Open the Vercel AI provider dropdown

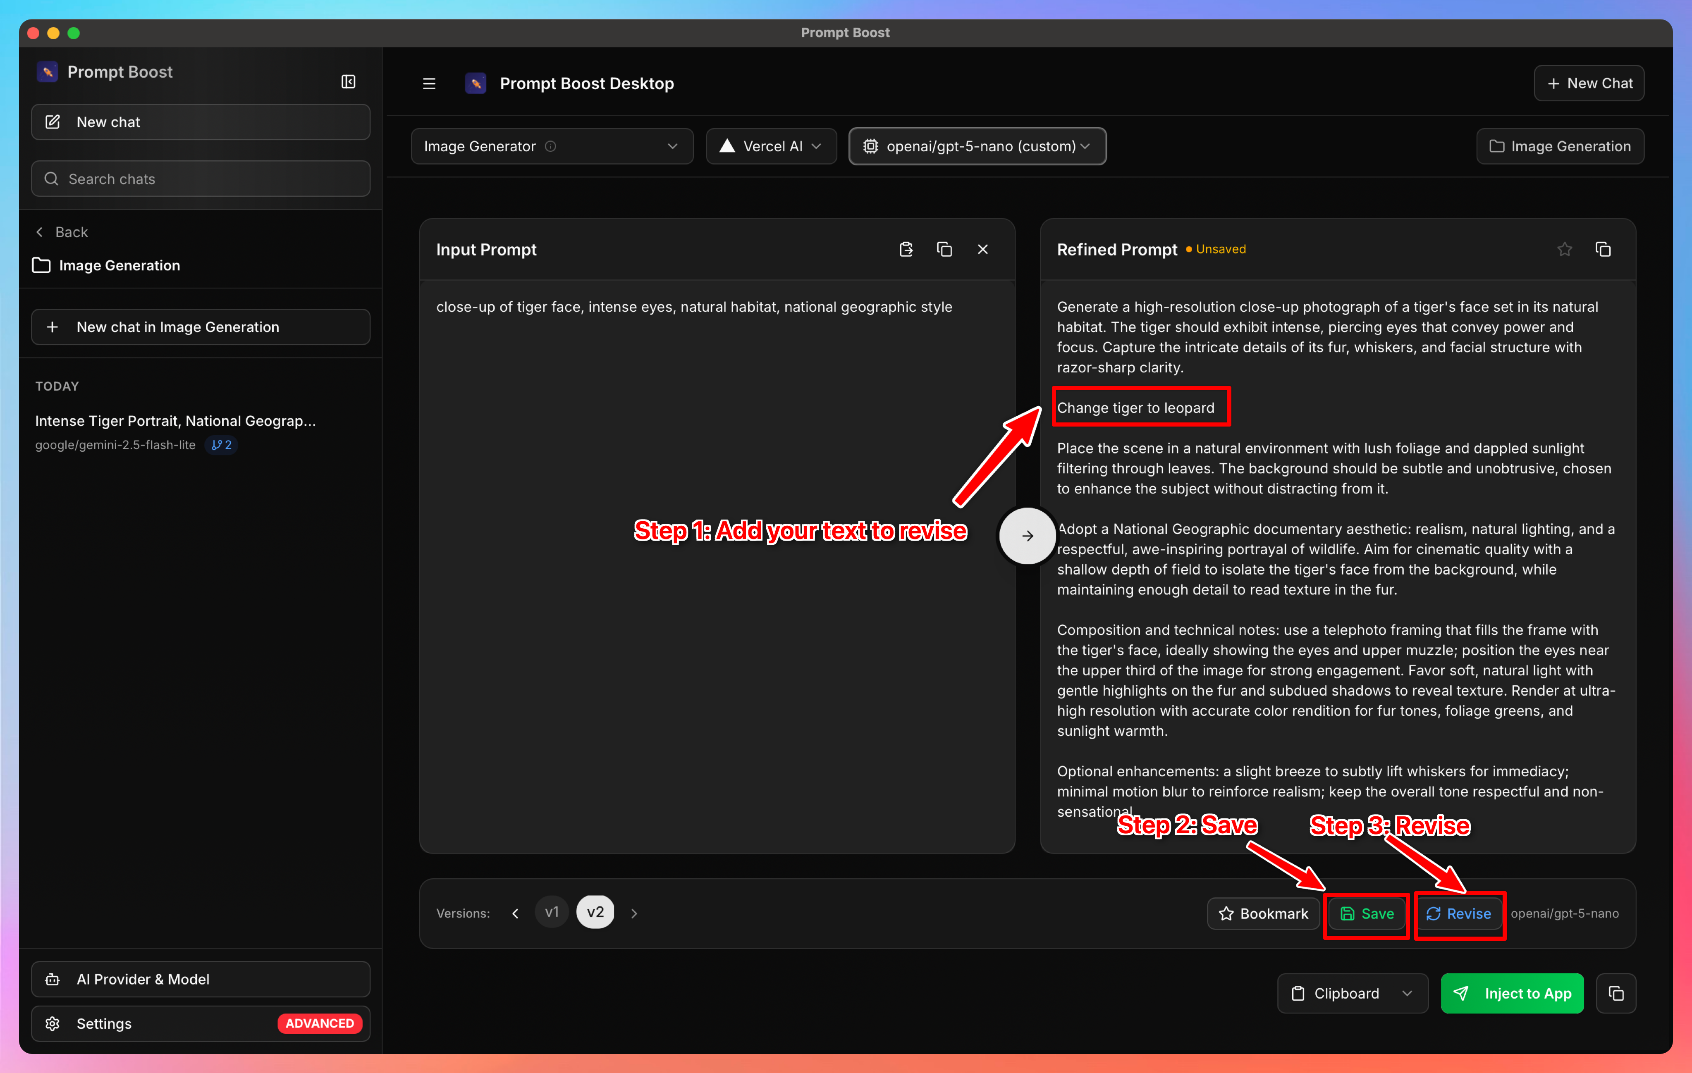coord(771,146)
